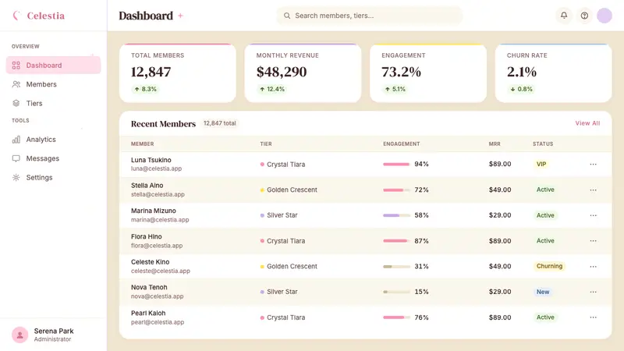Click the down arrow in 0.8% churn badge
Image resolution: width=624 pixels, height=351 pixels.
coord(513,89)
